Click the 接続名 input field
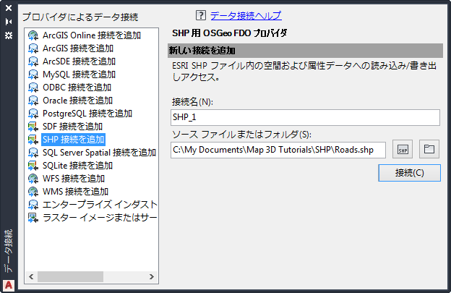Image resolution: width=451 pixels, height=293 pixels. coord(305,117)
